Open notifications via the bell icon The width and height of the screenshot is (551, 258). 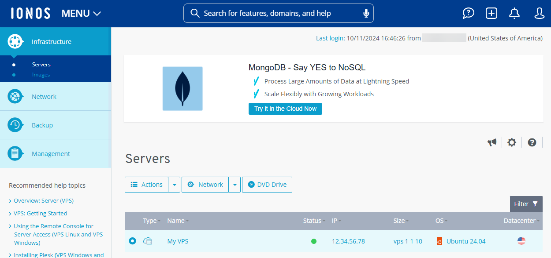[514, 13]
